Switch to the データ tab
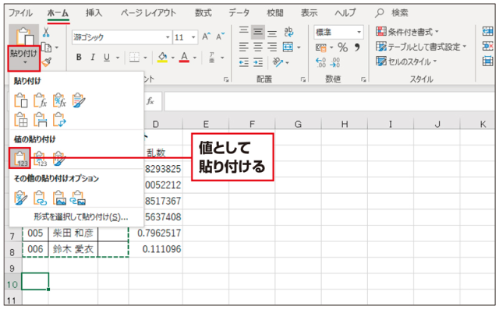The width and height of the screenshot is (499, 309). coord(239,12)
